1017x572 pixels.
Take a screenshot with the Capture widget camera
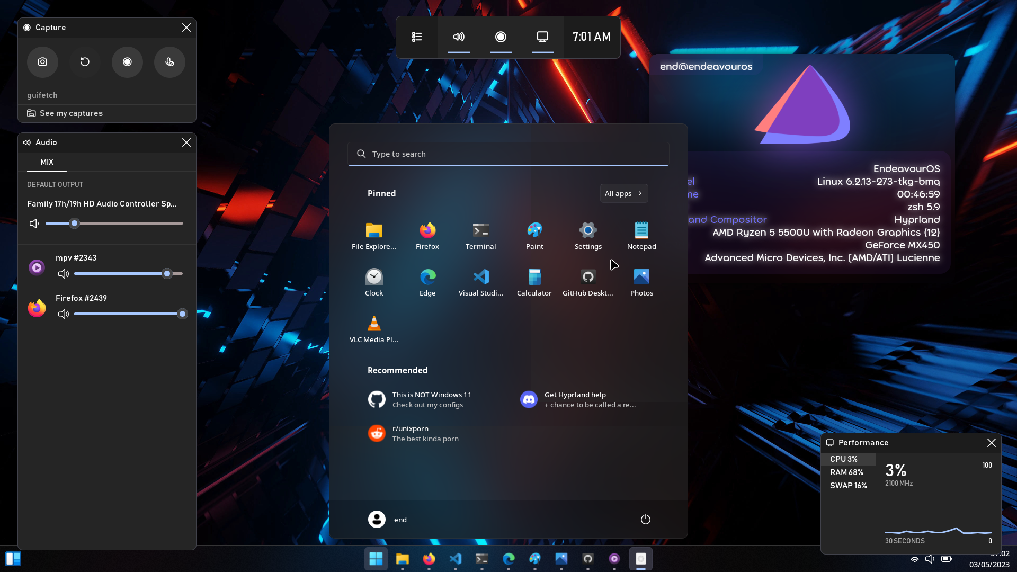42,62
